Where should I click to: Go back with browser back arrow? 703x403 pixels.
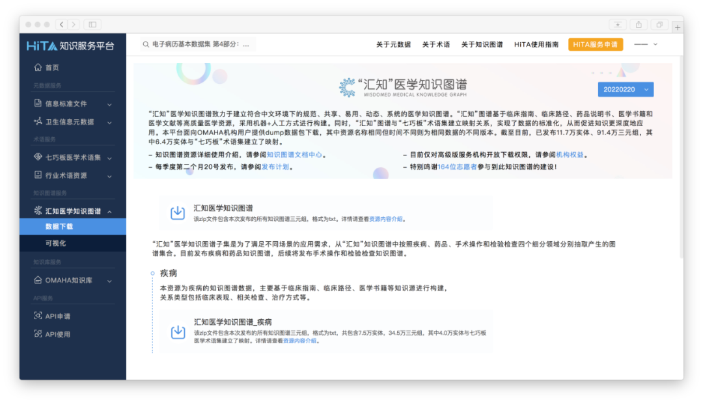point(61,25)
